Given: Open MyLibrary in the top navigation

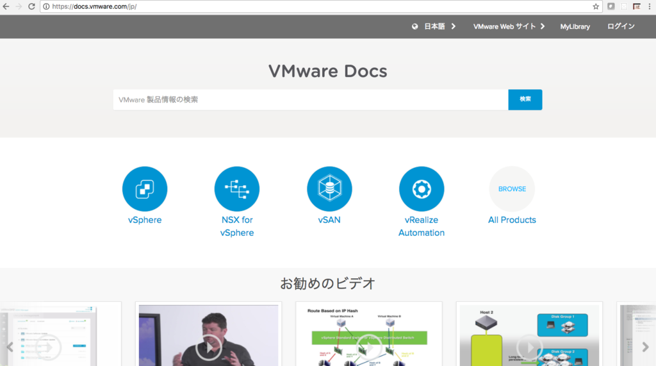Looking at the screenshot, I should (575, 26).
